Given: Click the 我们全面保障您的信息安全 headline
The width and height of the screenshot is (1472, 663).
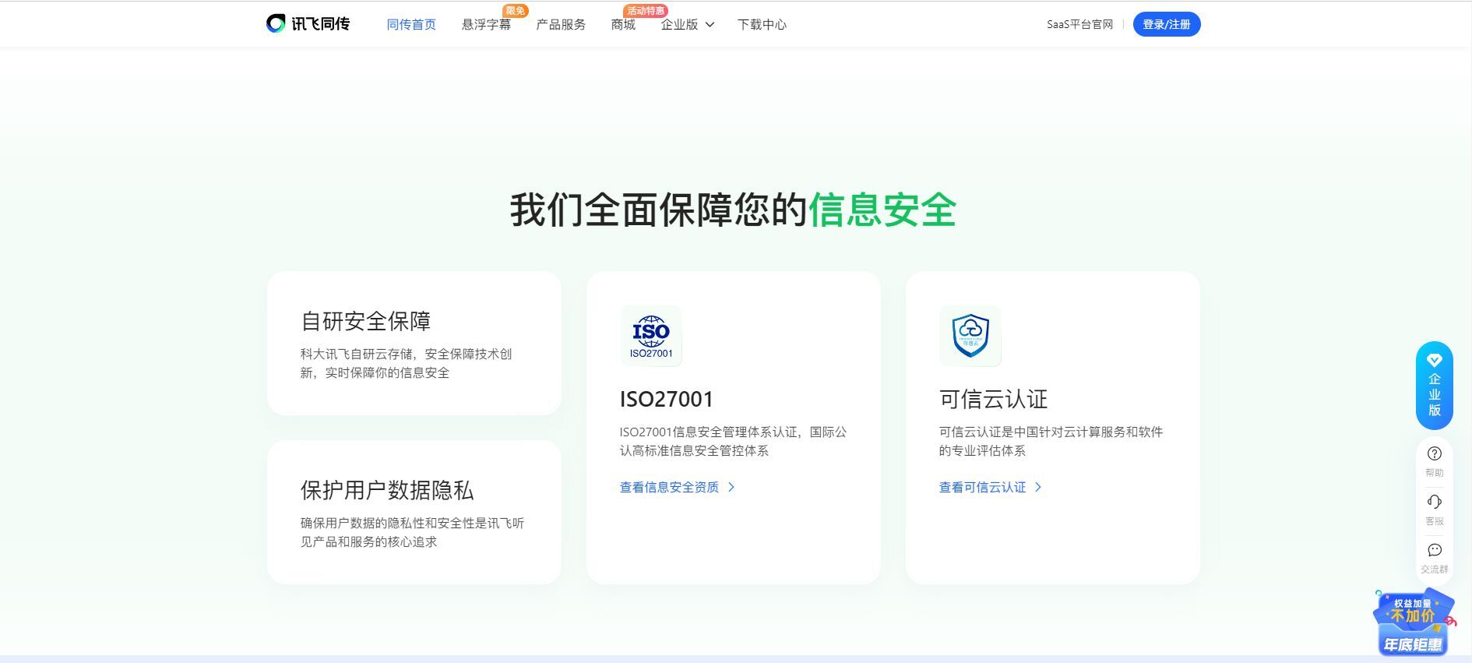Looking at the screenshot, I should 734,210.
